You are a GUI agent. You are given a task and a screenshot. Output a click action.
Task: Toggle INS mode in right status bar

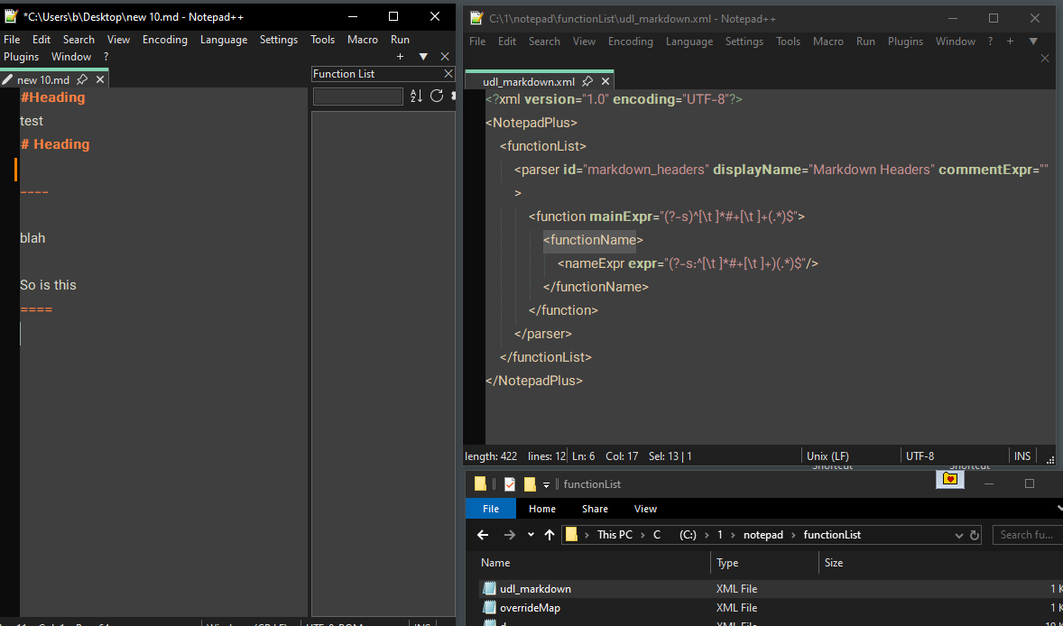tap(1022, 456)
